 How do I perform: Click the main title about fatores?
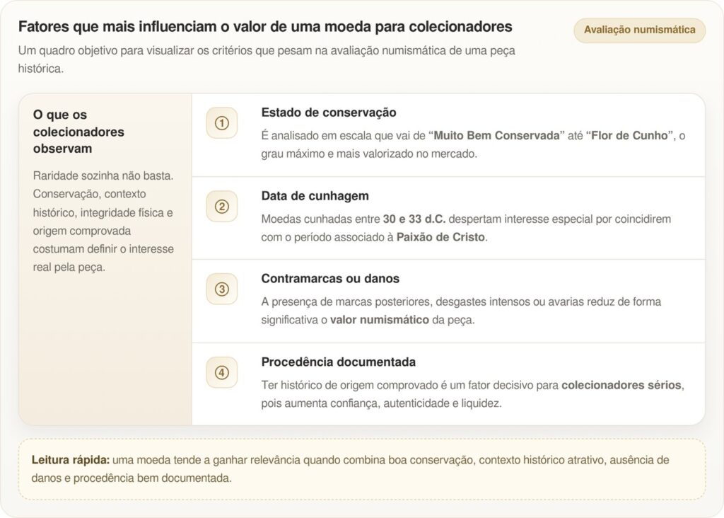point(265,28)
